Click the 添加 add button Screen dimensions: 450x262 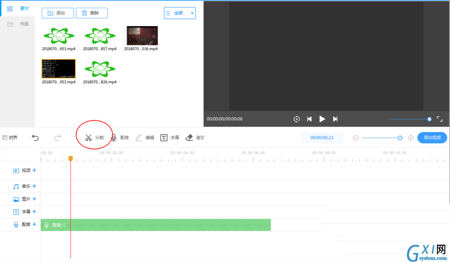coord(58,13)
